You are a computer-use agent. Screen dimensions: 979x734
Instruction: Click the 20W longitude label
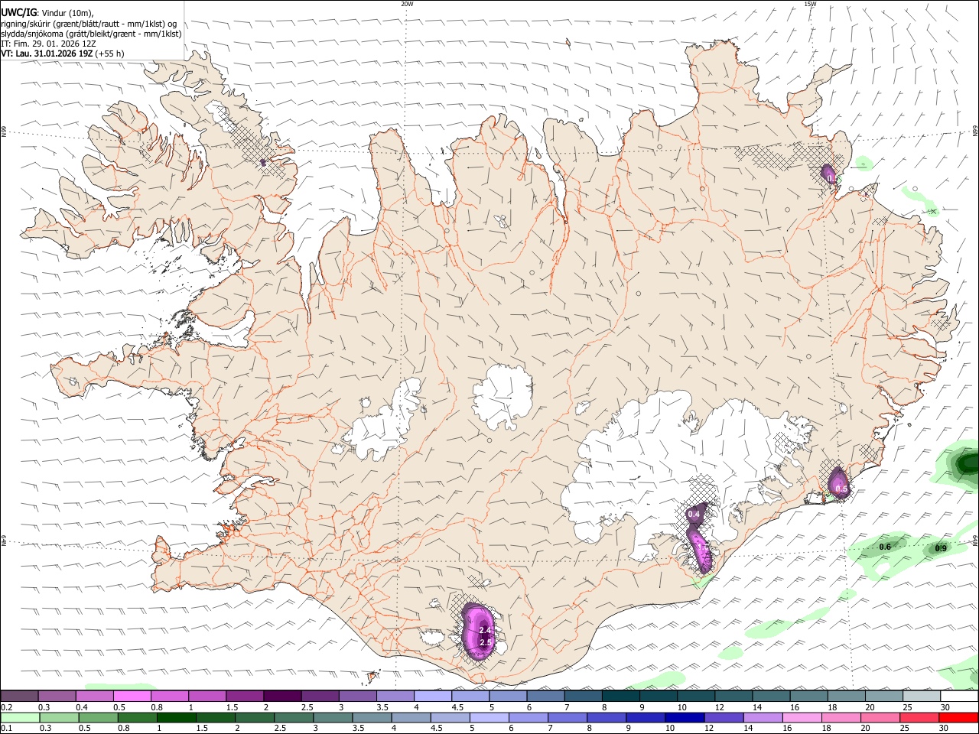(407, 4)
